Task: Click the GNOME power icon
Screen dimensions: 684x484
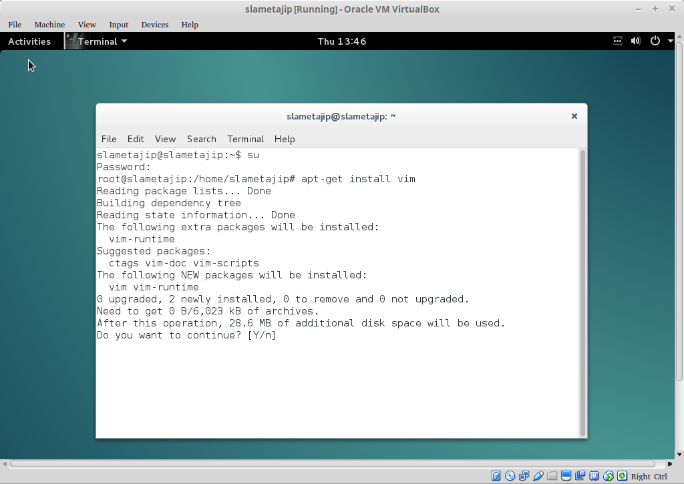Action: [655, 41]
